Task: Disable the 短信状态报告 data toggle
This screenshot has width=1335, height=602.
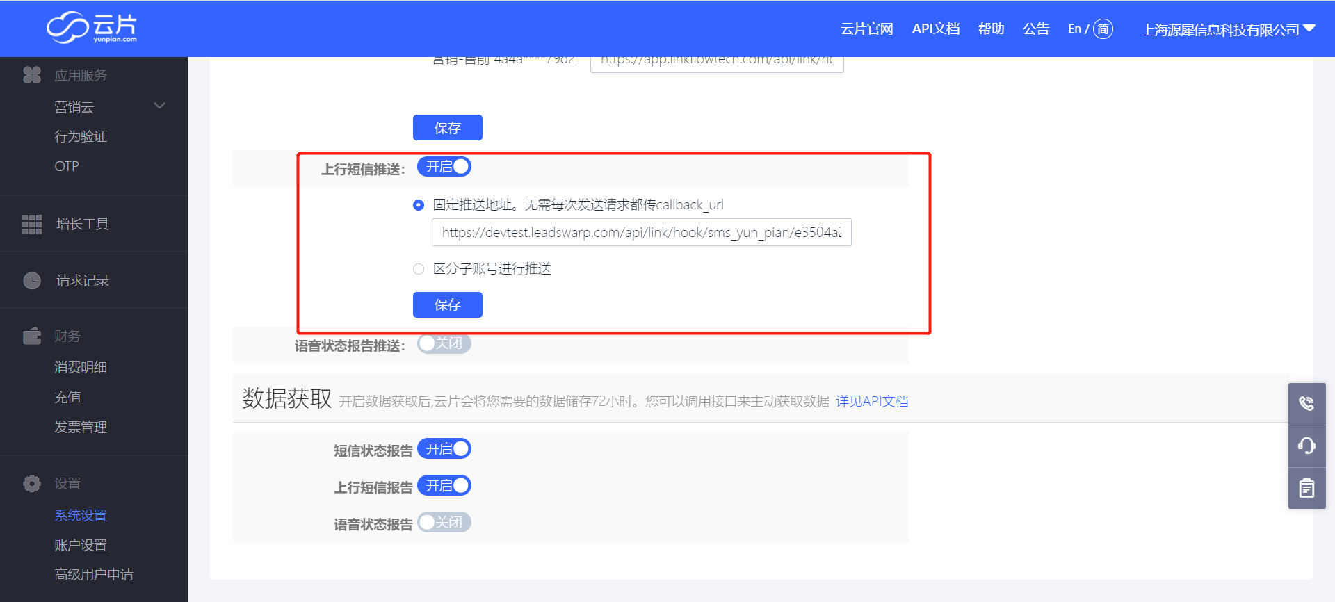Action: [x=444, y=449]
